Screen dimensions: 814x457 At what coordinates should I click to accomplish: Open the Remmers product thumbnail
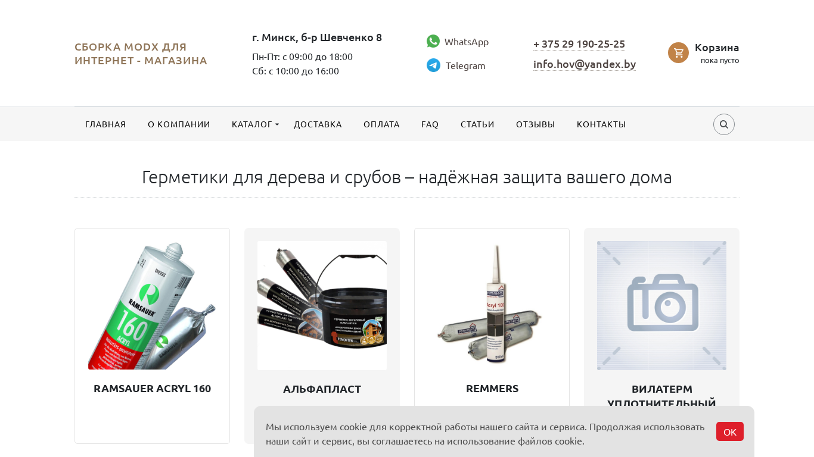[x=492, y=305]
